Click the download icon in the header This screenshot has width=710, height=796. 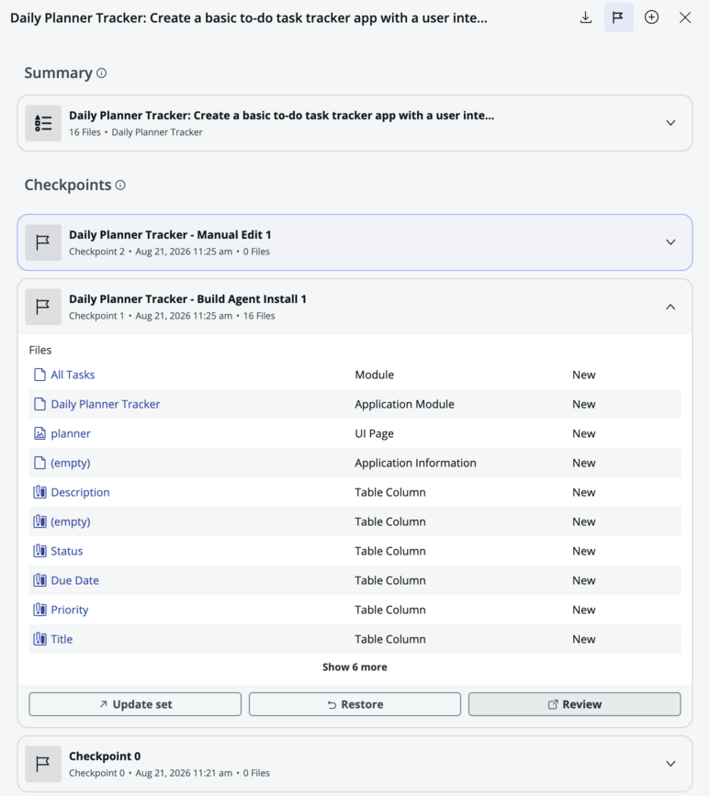tap(586, 17)
